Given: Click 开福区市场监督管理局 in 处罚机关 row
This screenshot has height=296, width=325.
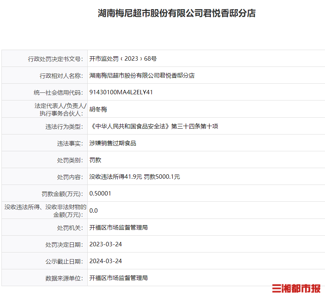Looking at the screenshot, I should [118, 227].
